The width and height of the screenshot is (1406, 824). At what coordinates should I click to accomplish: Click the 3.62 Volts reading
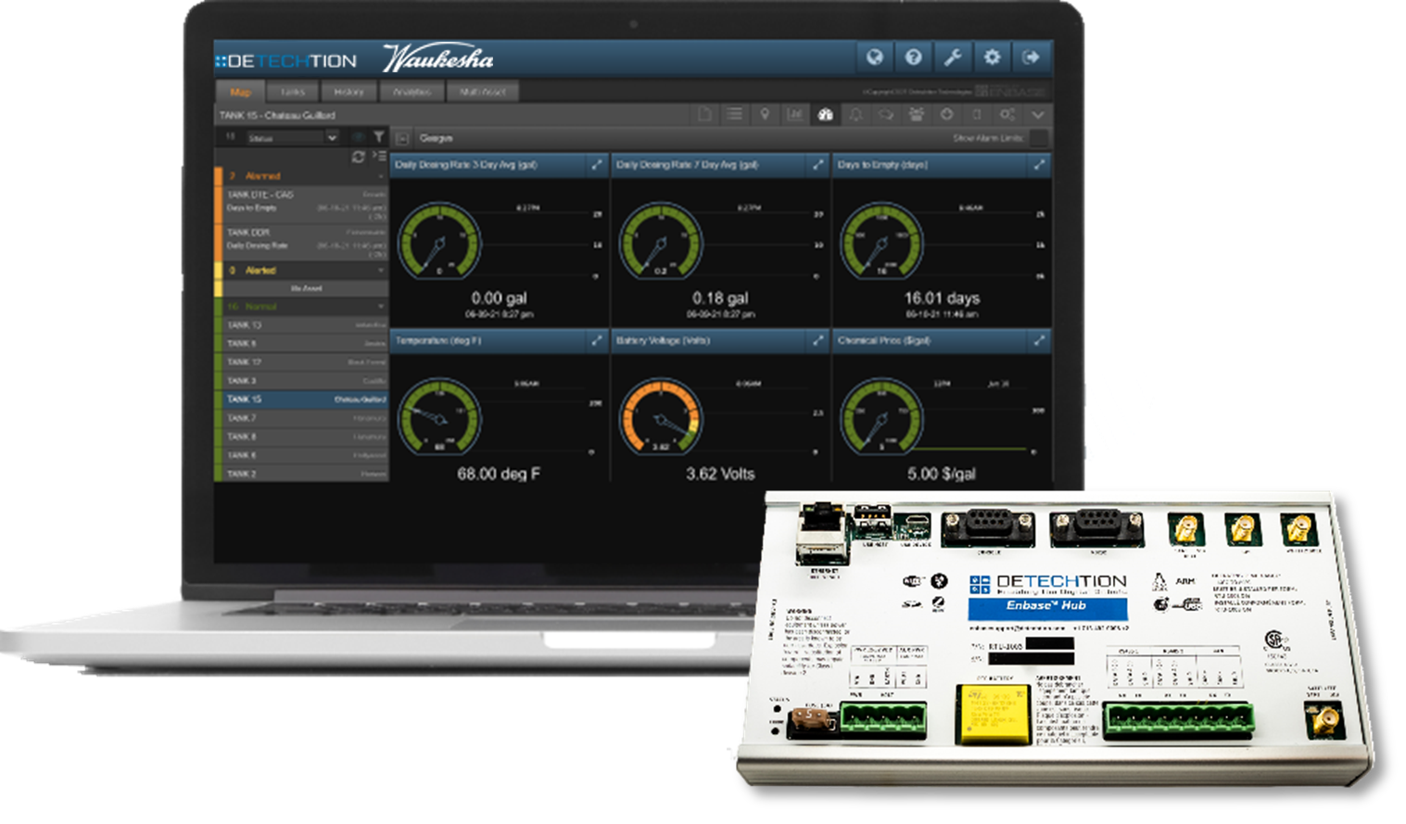(720, 474)
